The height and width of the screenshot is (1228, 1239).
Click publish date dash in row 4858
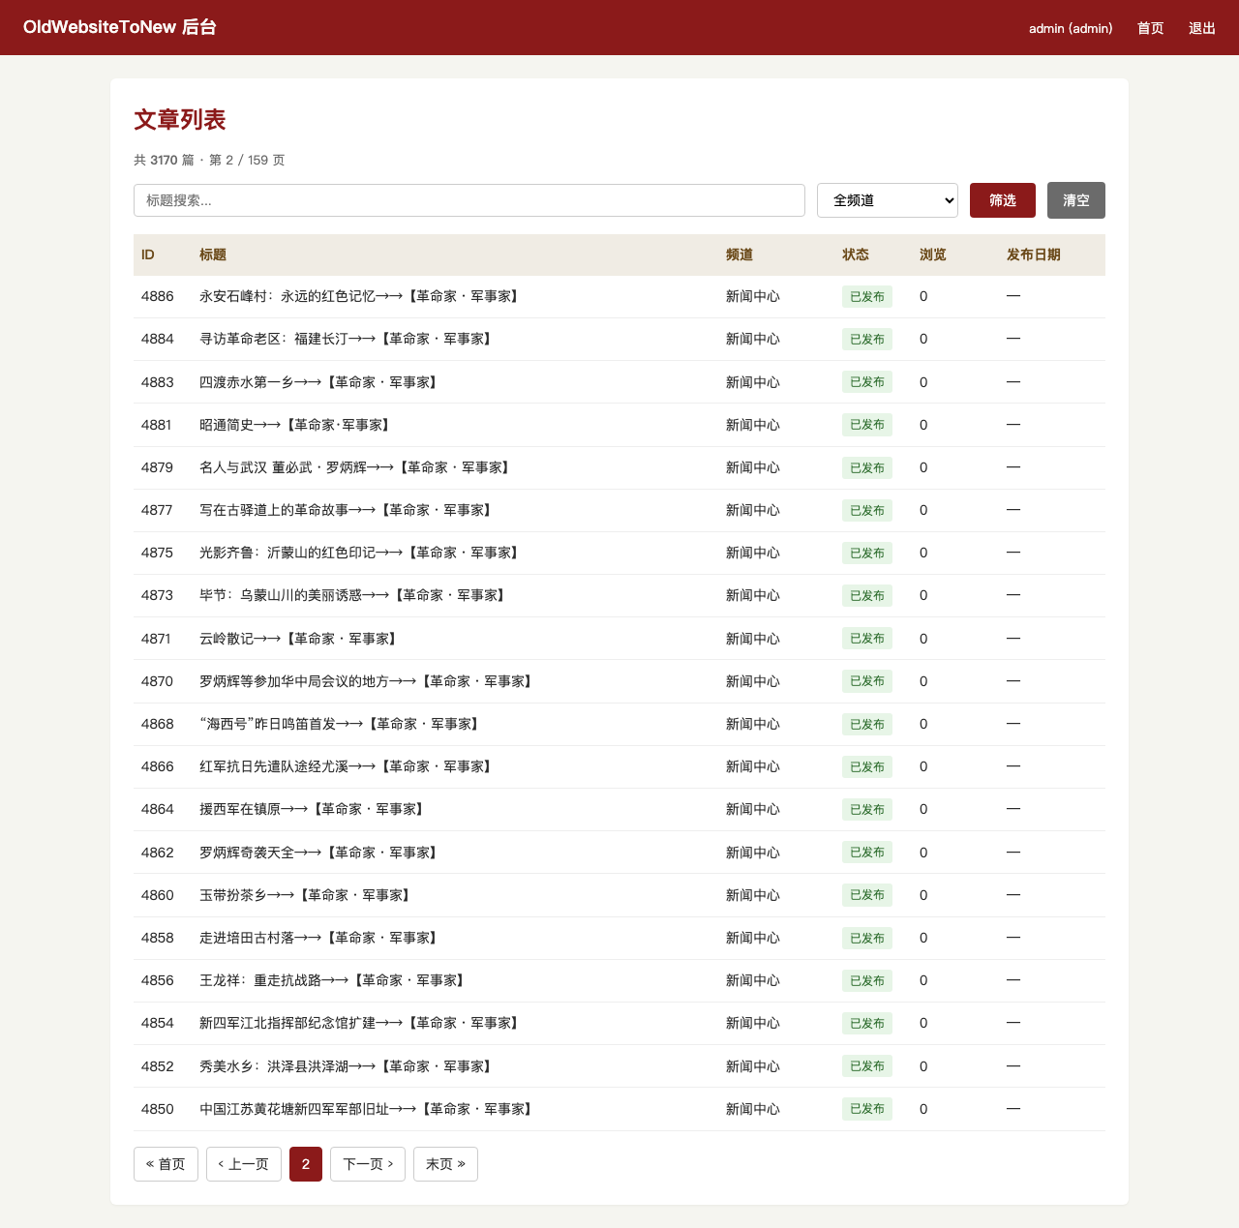(1013, 938)
